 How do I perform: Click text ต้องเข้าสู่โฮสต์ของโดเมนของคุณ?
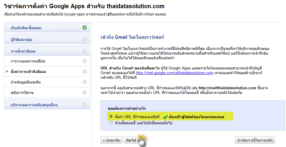click(196, 117)
